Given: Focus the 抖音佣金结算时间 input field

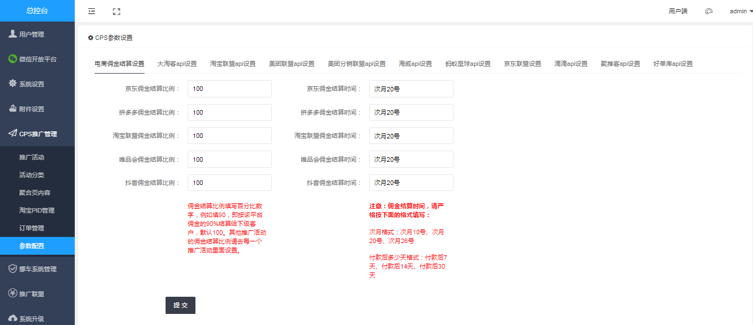Looking at the screenshot, I should click(x=411, y=183).
